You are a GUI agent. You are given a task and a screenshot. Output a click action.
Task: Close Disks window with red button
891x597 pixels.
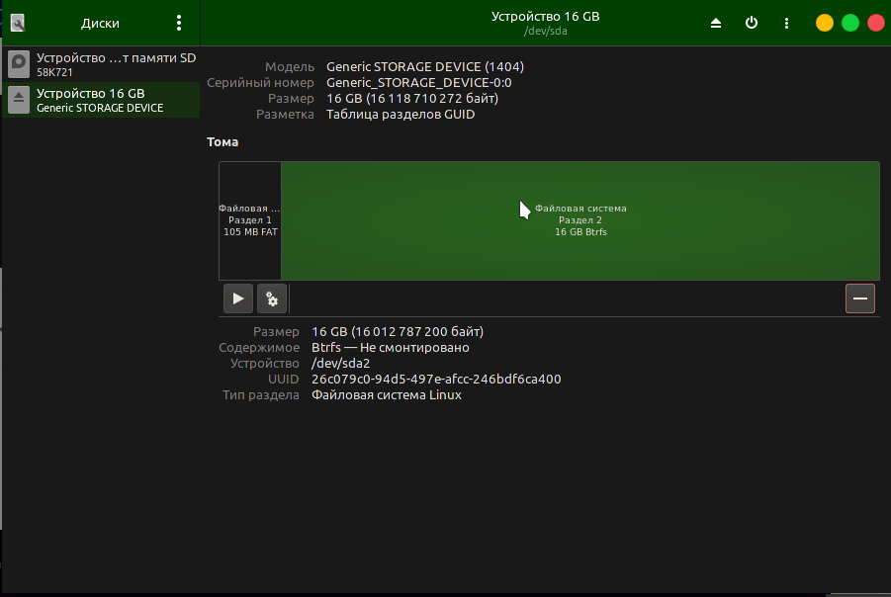coord(875,23)
